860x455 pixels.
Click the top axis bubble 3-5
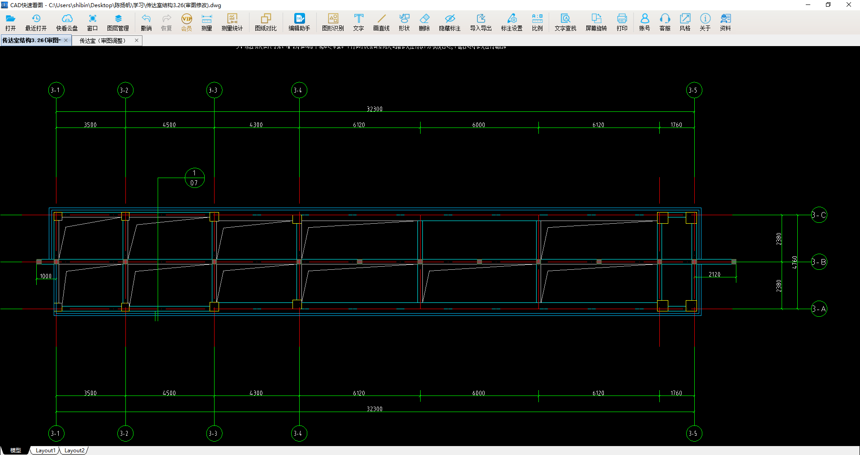[694, 90]
